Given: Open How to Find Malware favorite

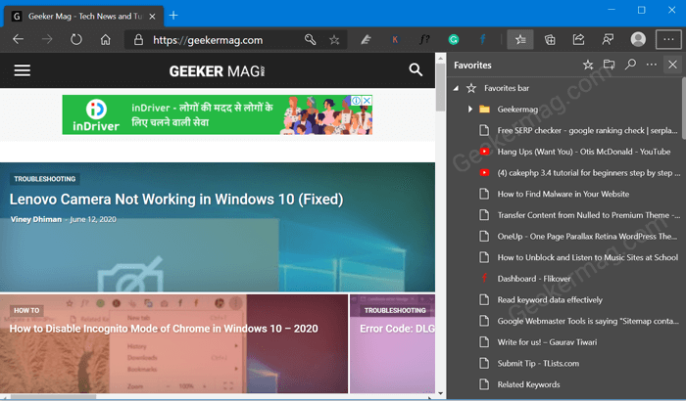Looking at the screenshot, I should (563, 194).
